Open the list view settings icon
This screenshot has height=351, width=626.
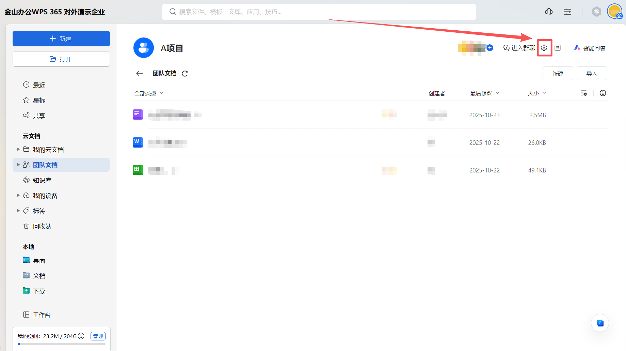[x=584, y=93]
